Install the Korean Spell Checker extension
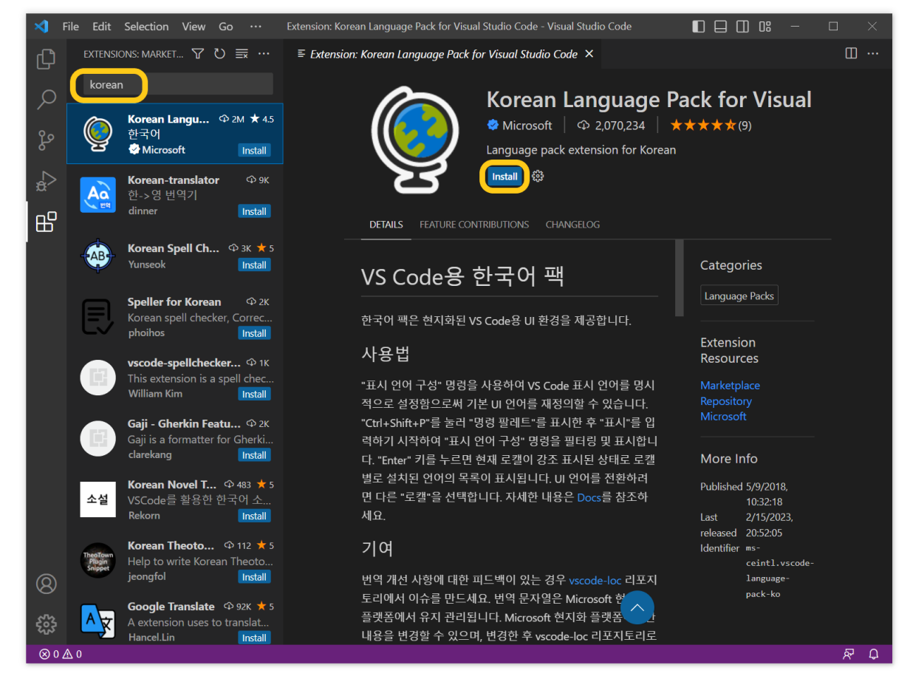Screen dimensions: 910x679 254,265
